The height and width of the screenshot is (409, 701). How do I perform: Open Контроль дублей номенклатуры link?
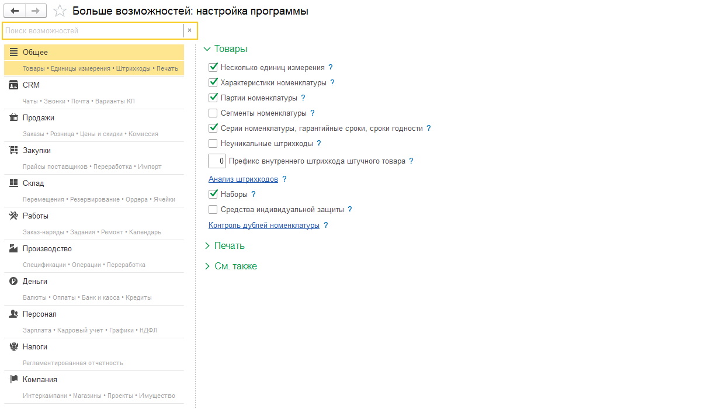coord(263,226)
